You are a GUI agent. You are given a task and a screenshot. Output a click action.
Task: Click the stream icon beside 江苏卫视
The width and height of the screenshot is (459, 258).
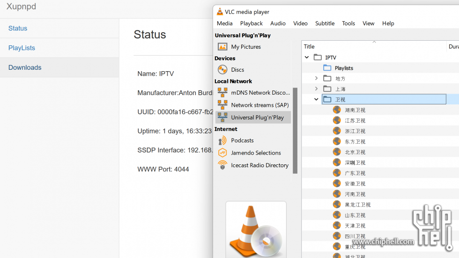[x=337, y=120]
